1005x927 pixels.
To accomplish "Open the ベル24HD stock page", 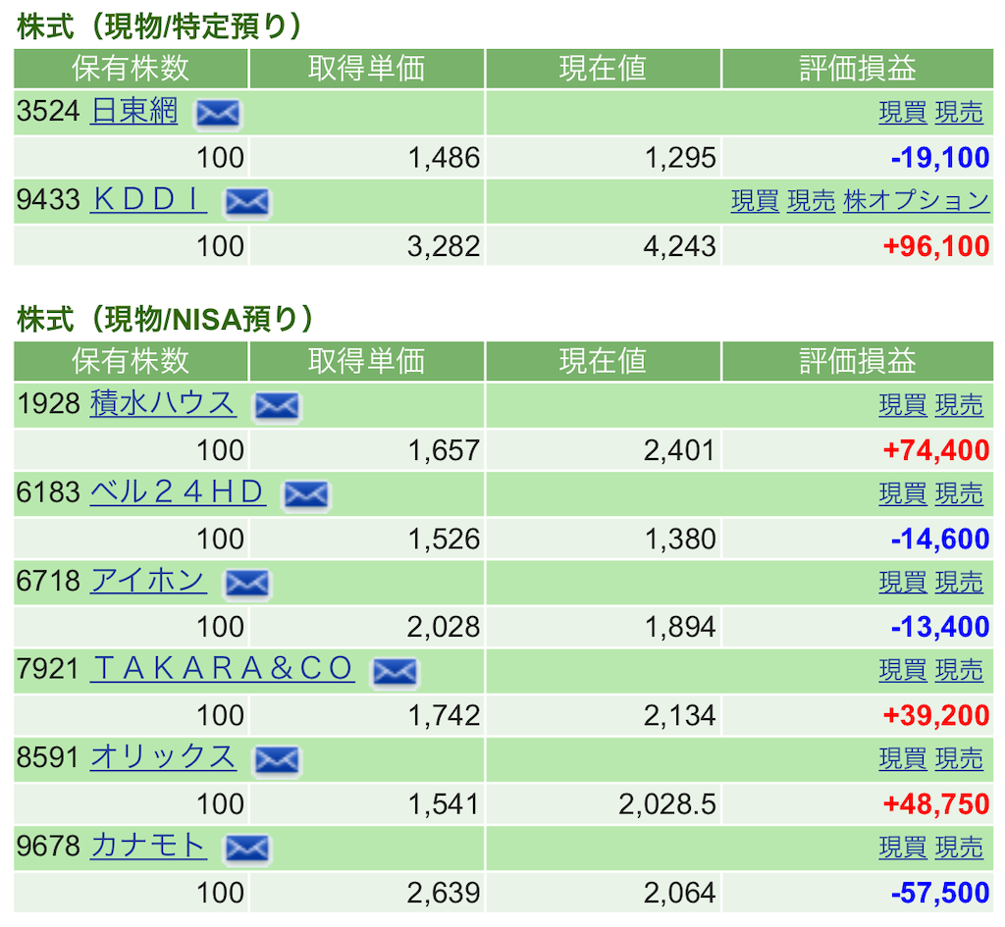I will 178,492.
